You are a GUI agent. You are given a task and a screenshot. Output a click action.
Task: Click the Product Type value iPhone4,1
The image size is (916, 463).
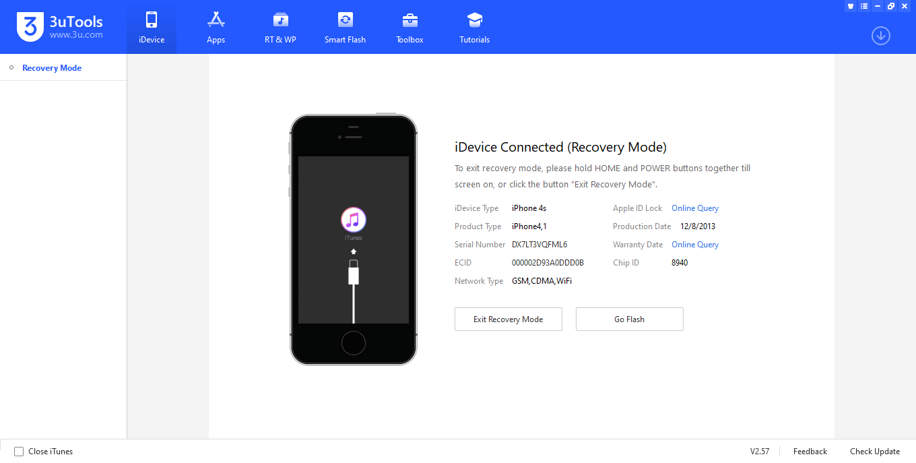pyautogui.click(x=529, y=226)
